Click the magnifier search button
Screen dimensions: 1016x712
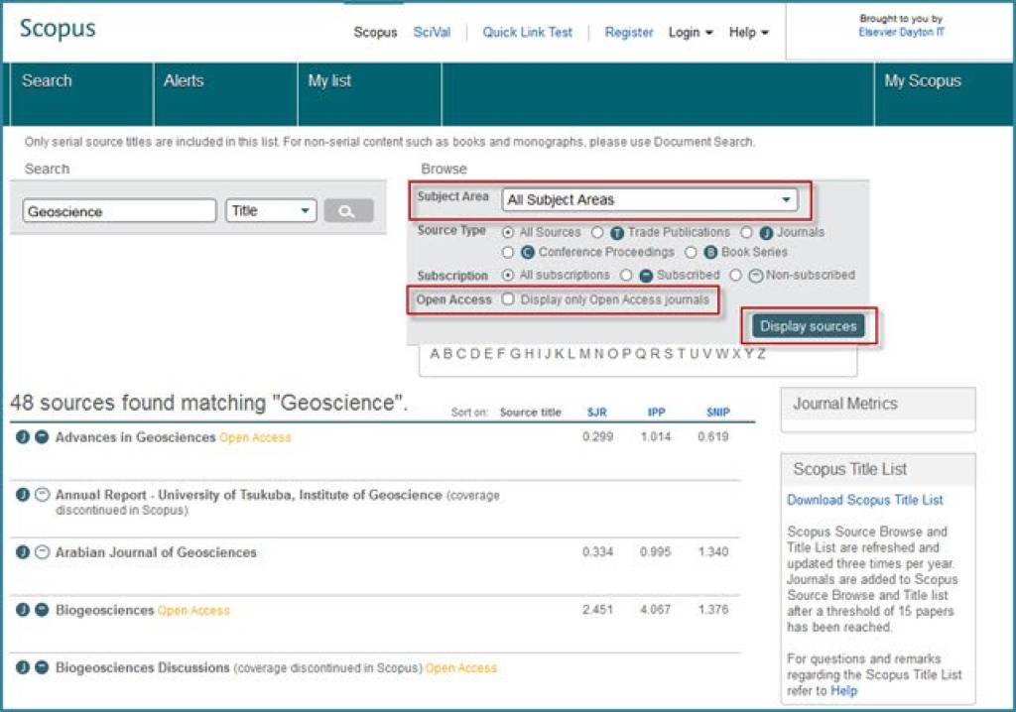pyautogui.click(x=348, y=211)
